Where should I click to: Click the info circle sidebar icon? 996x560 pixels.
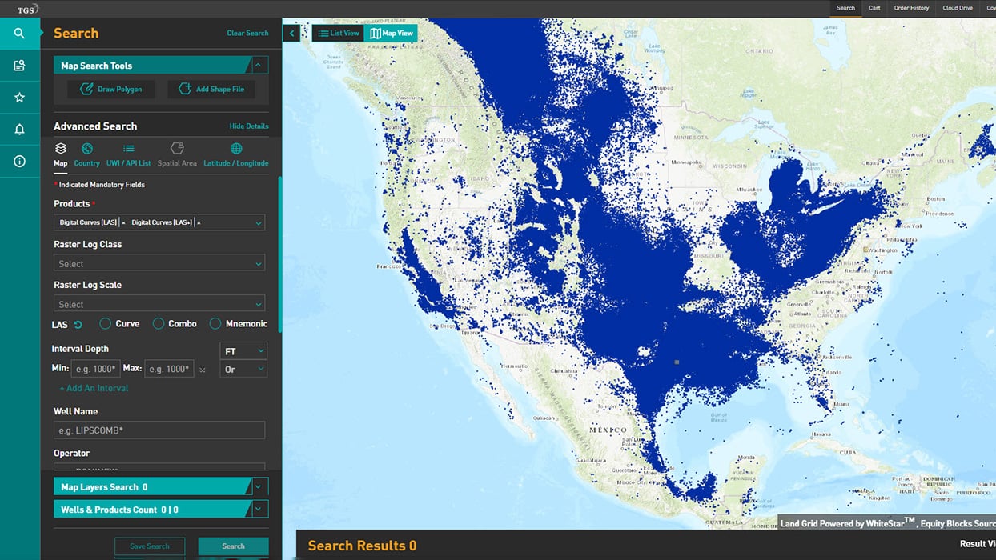click(x=20, y=161)
